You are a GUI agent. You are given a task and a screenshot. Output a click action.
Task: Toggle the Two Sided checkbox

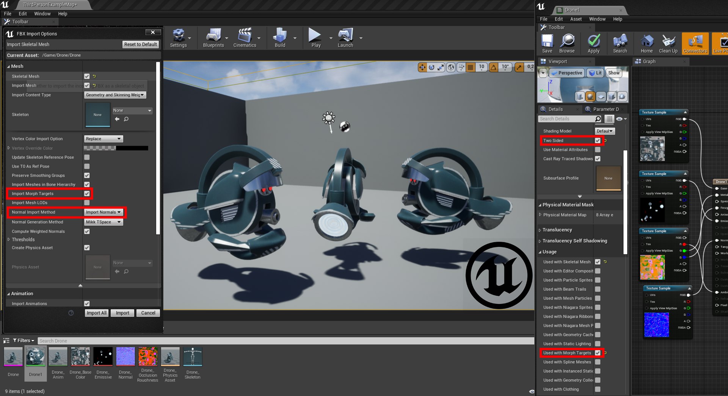tap(598, 141)
